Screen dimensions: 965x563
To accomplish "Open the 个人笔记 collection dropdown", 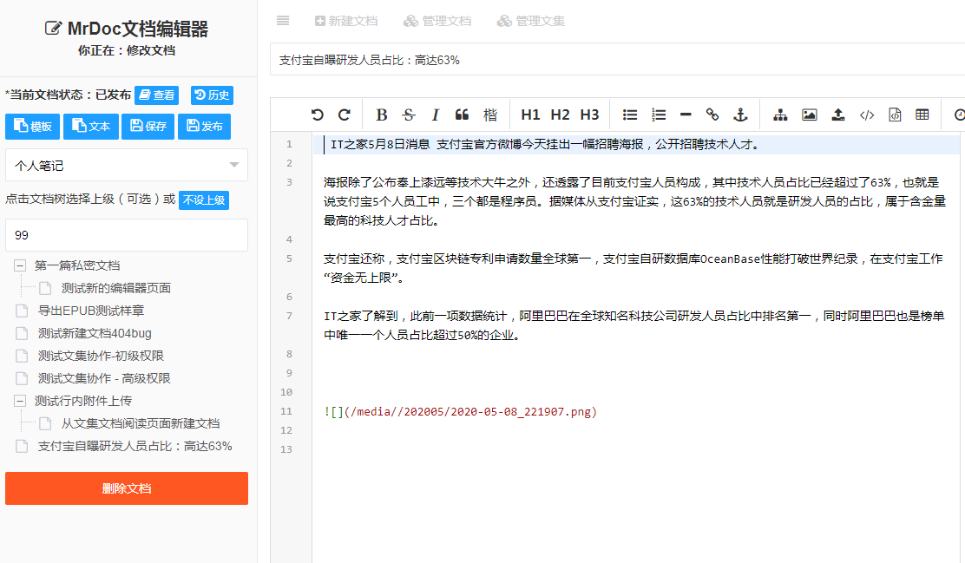I will click(x=127, y=165).
